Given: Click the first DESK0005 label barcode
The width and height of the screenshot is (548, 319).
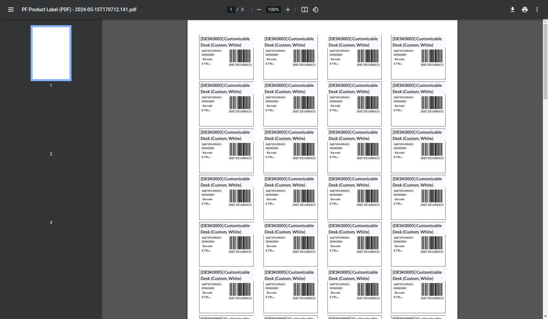Looking at the screenshot, I should [x=240, y=56].
